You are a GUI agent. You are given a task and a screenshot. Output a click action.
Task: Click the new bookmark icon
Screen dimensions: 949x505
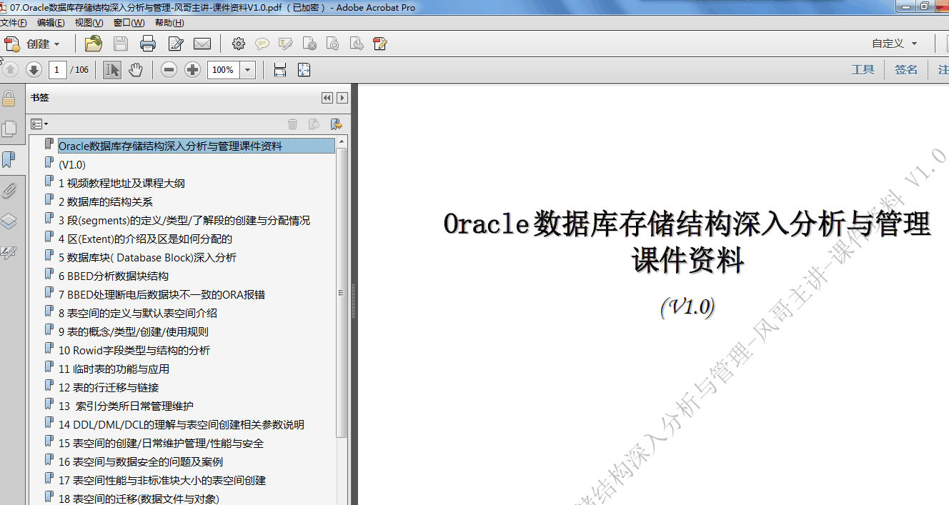pyautogui.click(x=314, y=124)
